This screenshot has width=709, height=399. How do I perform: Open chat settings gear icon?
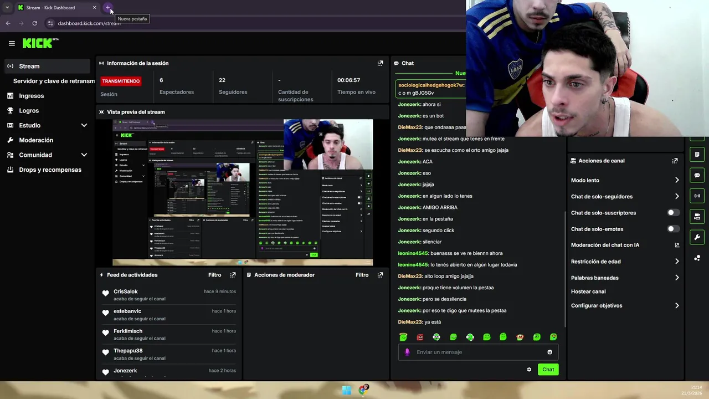click(x=529, y=370)
